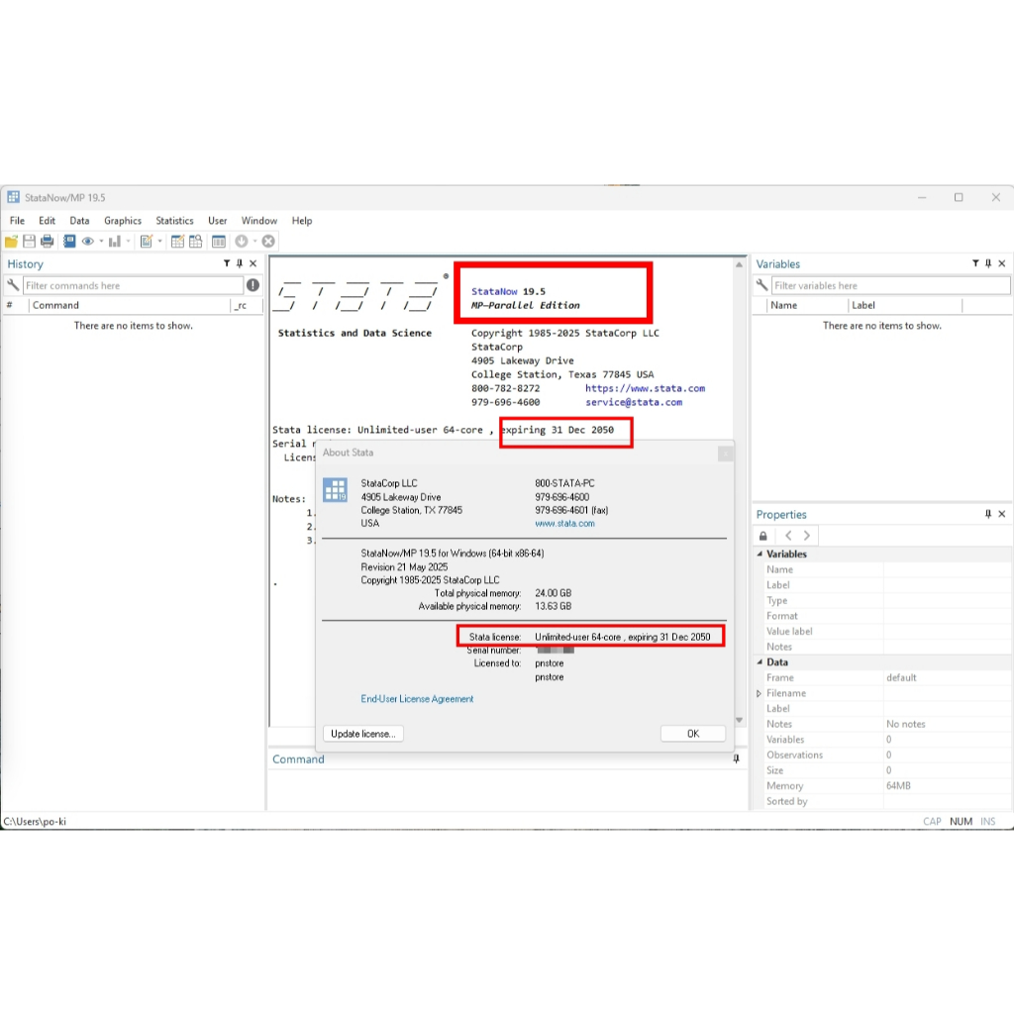Screen dimensions: 1014x1014
Task: Toggle the pin on the History panel
Action: [240, 263]
